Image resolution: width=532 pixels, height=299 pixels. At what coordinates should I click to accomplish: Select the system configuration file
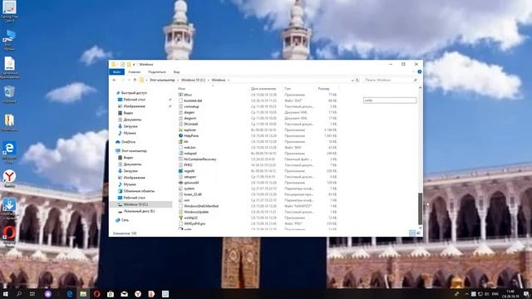coord(190,189)
